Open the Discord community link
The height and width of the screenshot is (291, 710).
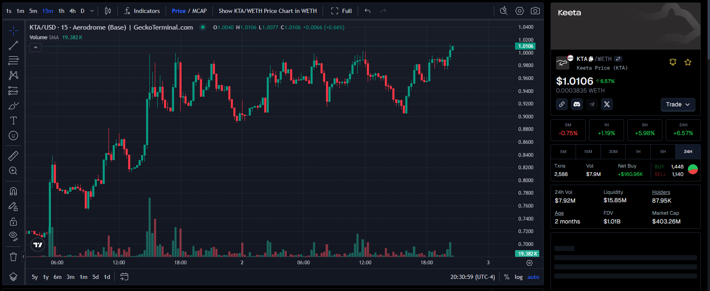(577, 104)
